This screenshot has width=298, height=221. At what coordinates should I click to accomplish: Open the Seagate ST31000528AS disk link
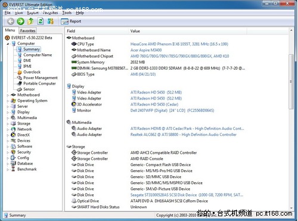pyautogui.click(x=187, y=195)
